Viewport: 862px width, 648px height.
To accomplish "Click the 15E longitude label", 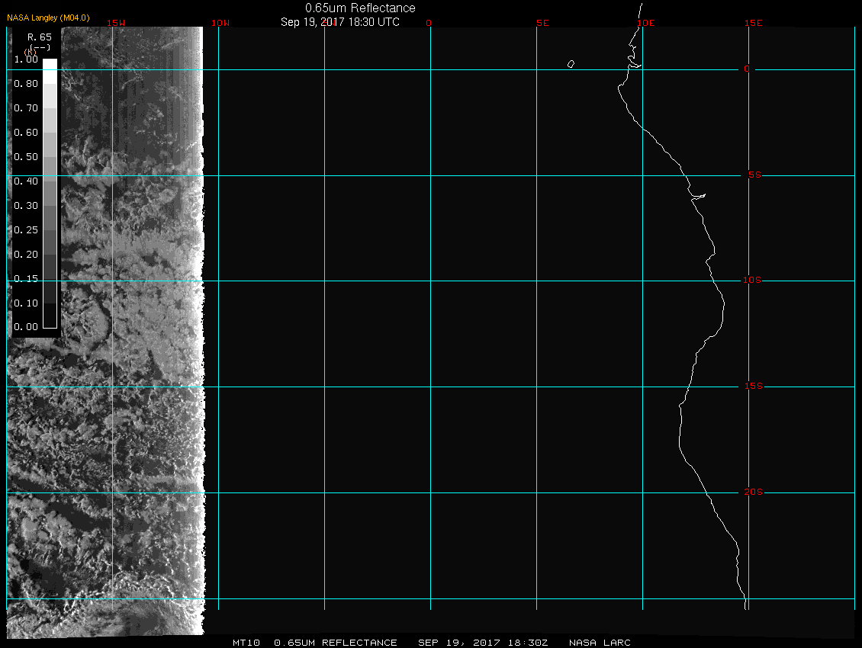I will click(753, 23).
